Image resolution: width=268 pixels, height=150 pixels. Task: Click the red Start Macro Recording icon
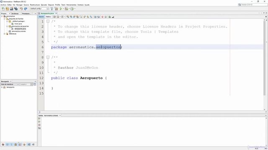[x=102, y=17]
